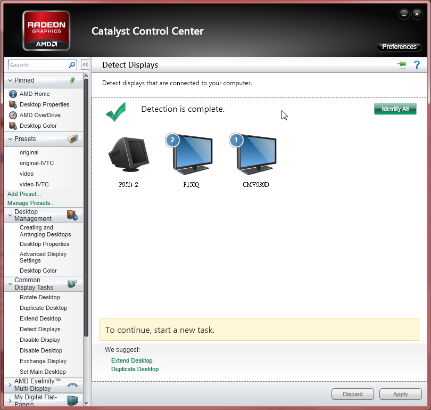Open Desktop Color under Desktop Management

pos(38,270)
